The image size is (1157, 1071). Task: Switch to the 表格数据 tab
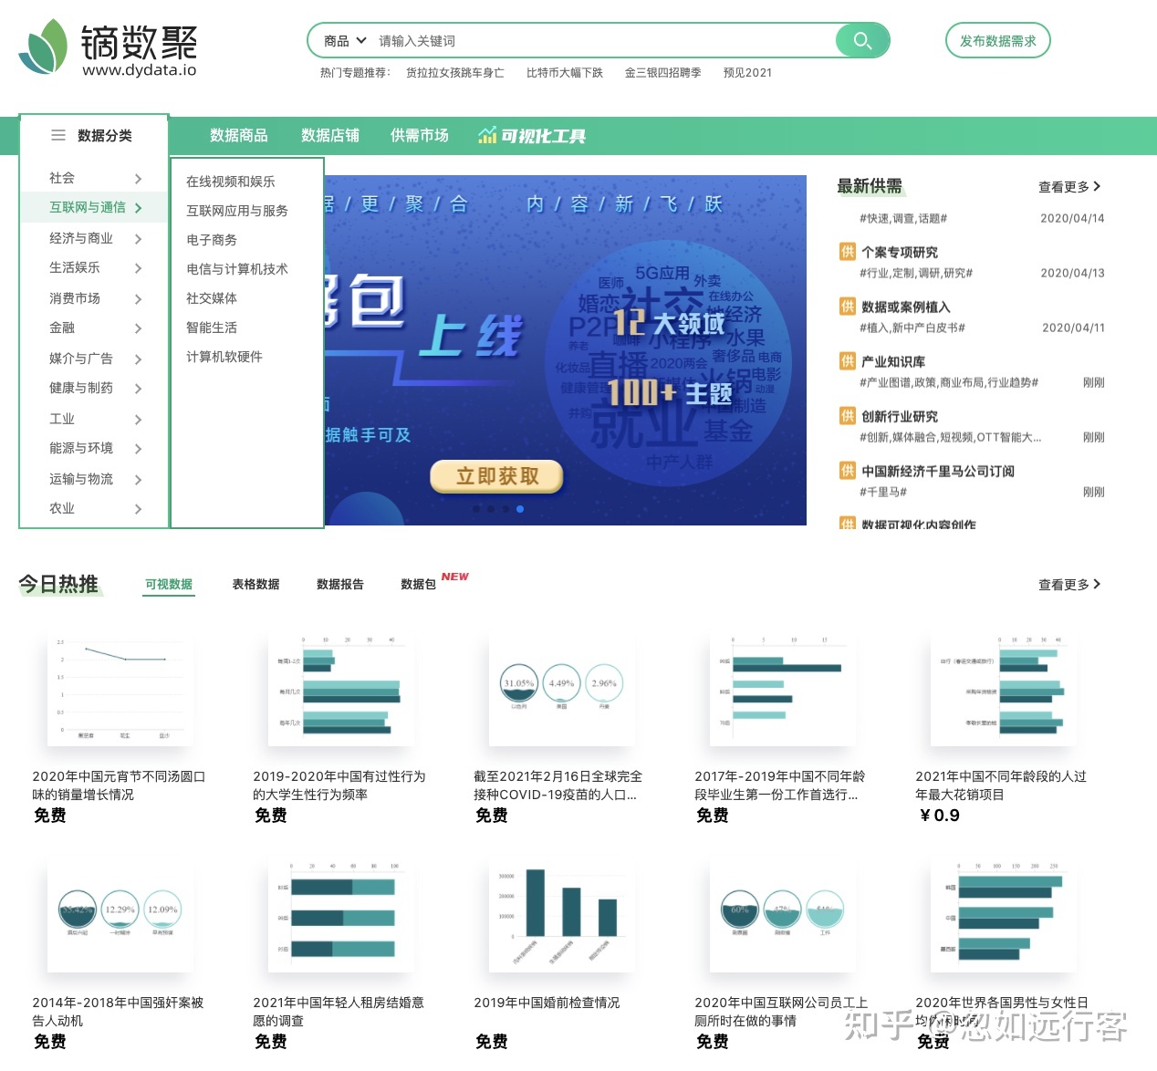click(x=255, y=584)
